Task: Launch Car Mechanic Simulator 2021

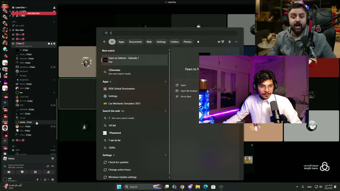Action: [x=135, y=103]
